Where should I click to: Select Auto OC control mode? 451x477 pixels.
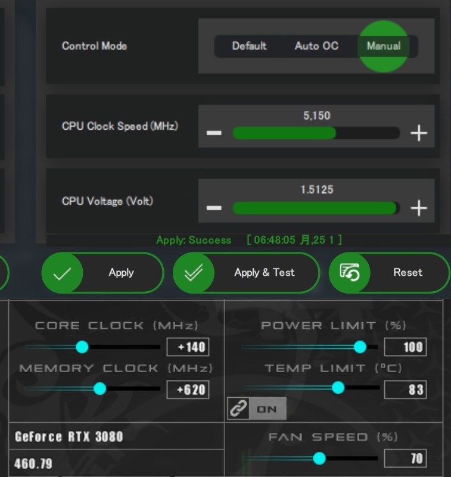[x=316, y=46]
